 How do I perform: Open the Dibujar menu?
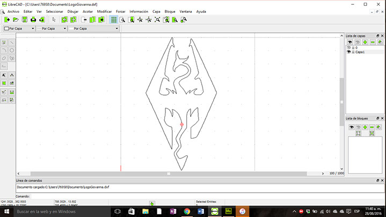pyautogui.click(x=73, y=12)
